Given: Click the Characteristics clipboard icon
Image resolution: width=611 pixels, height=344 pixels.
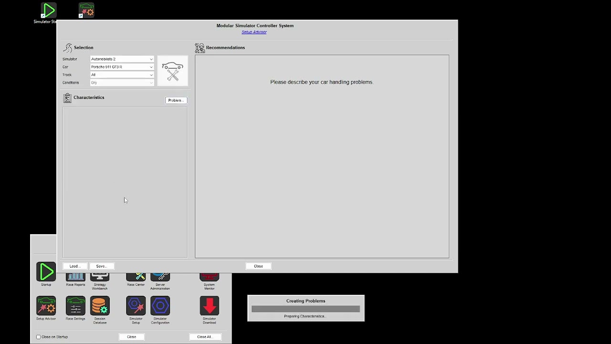Looking at the screenshot, I should (x=67, y=98).
